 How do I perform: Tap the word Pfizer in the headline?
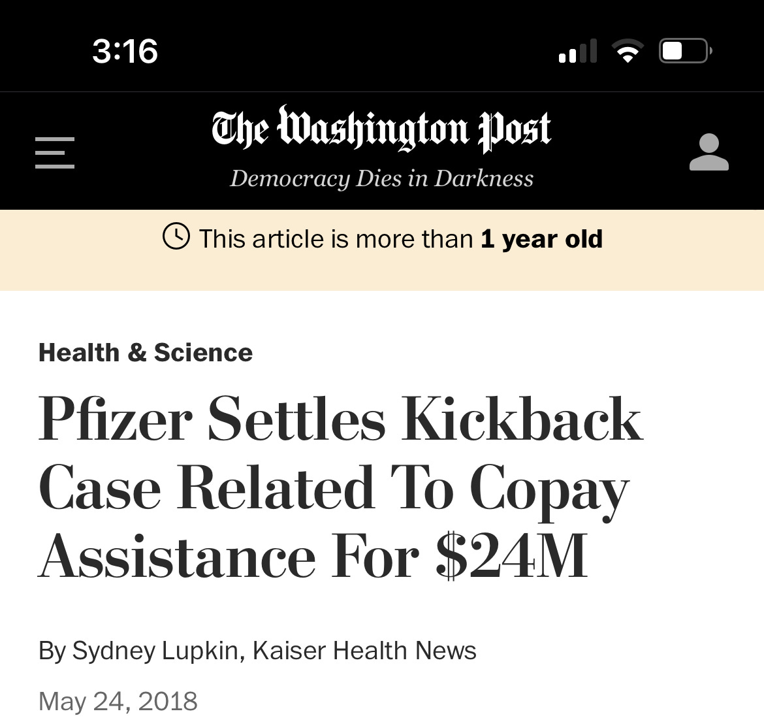point(116,419)
